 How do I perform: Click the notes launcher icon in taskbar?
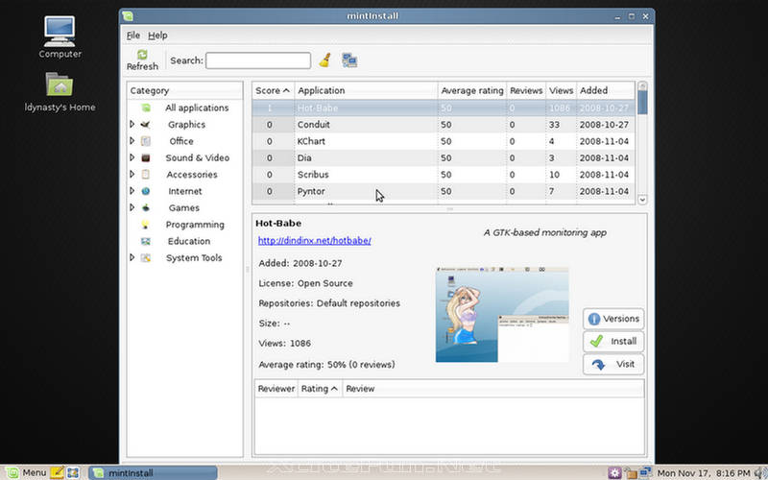57,472
